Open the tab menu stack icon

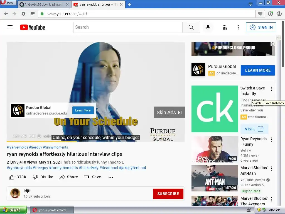tap(250, 4)
